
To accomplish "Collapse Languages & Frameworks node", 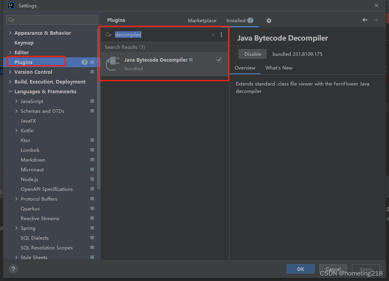I will pos(10,91).
